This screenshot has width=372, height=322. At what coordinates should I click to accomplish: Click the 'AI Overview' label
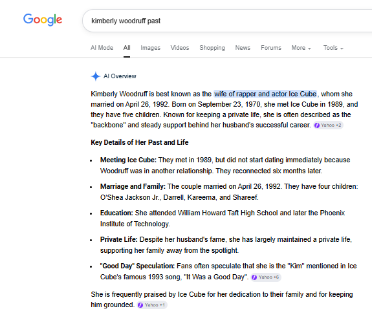(120, 76)
